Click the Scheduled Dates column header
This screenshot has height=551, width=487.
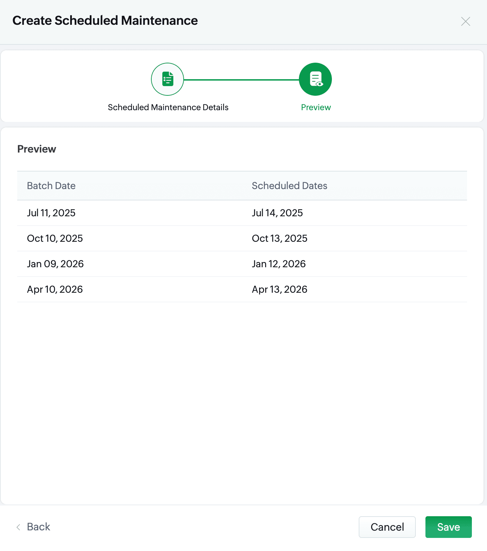pyautogui.click(x=290, y=186)
